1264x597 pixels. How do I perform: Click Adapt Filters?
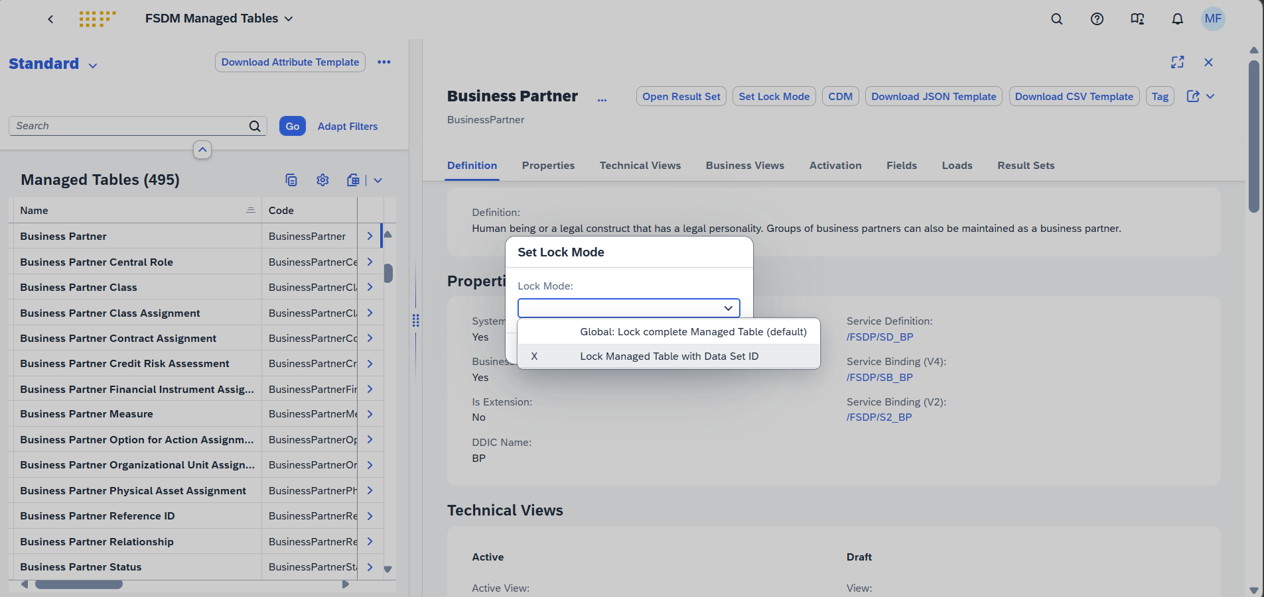[x=348, y=126]
